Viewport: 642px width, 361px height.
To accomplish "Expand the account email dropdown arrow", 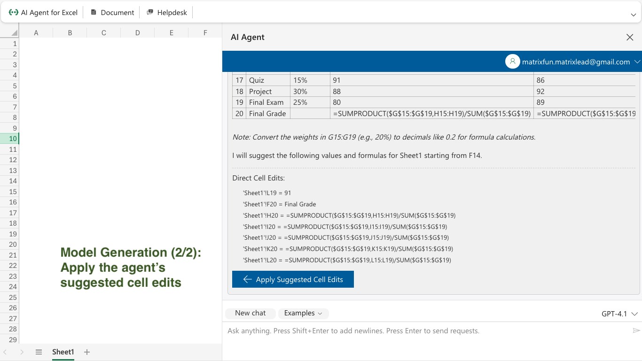I will (x=637, y=62).
